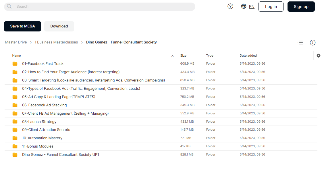324x177 pixels.
Task: Go to Master Drive breadcrumb
Action: tap(16, 42)
